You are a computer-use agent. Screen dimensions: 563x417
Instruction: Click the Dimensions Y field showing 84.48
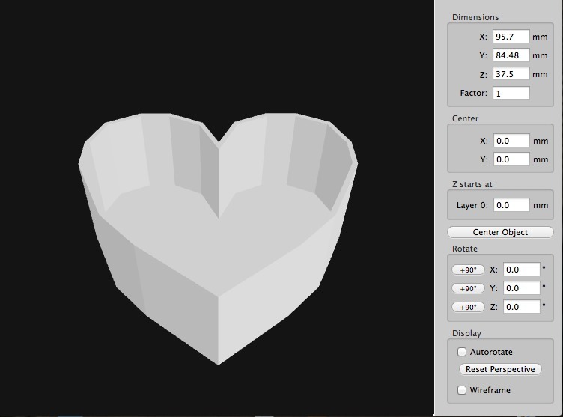pos(511,55)
